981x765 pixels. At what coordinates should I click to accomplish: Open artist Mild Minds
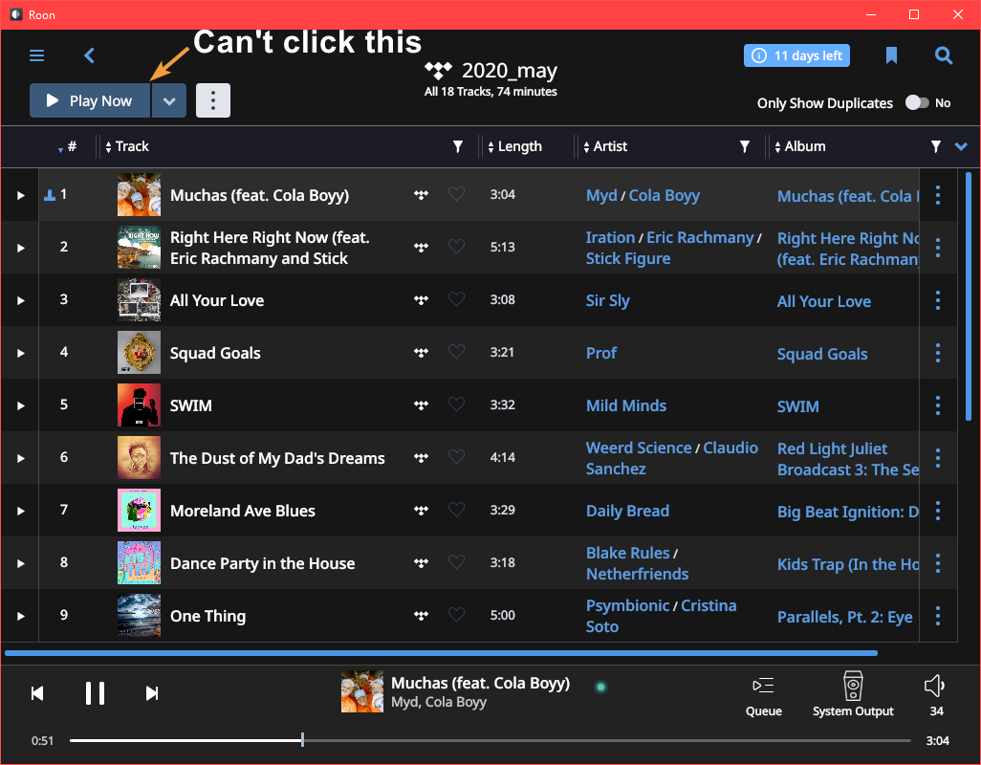[x=626, y=406]
